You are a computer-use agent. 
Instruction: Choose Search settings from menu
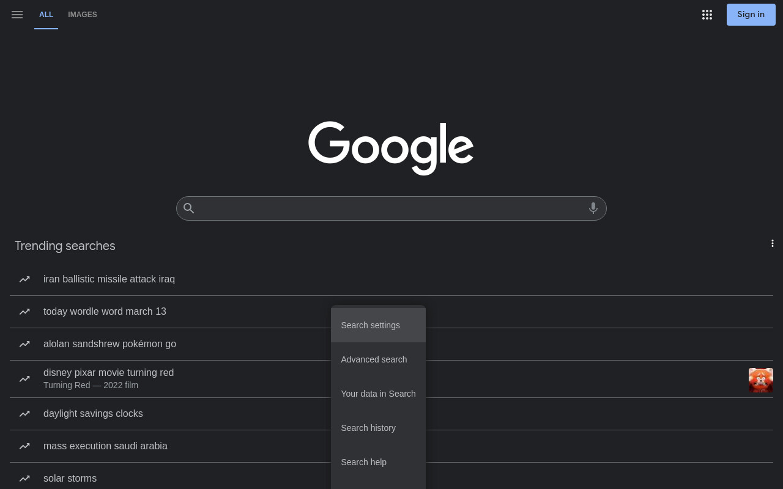(x=378, y=325)
